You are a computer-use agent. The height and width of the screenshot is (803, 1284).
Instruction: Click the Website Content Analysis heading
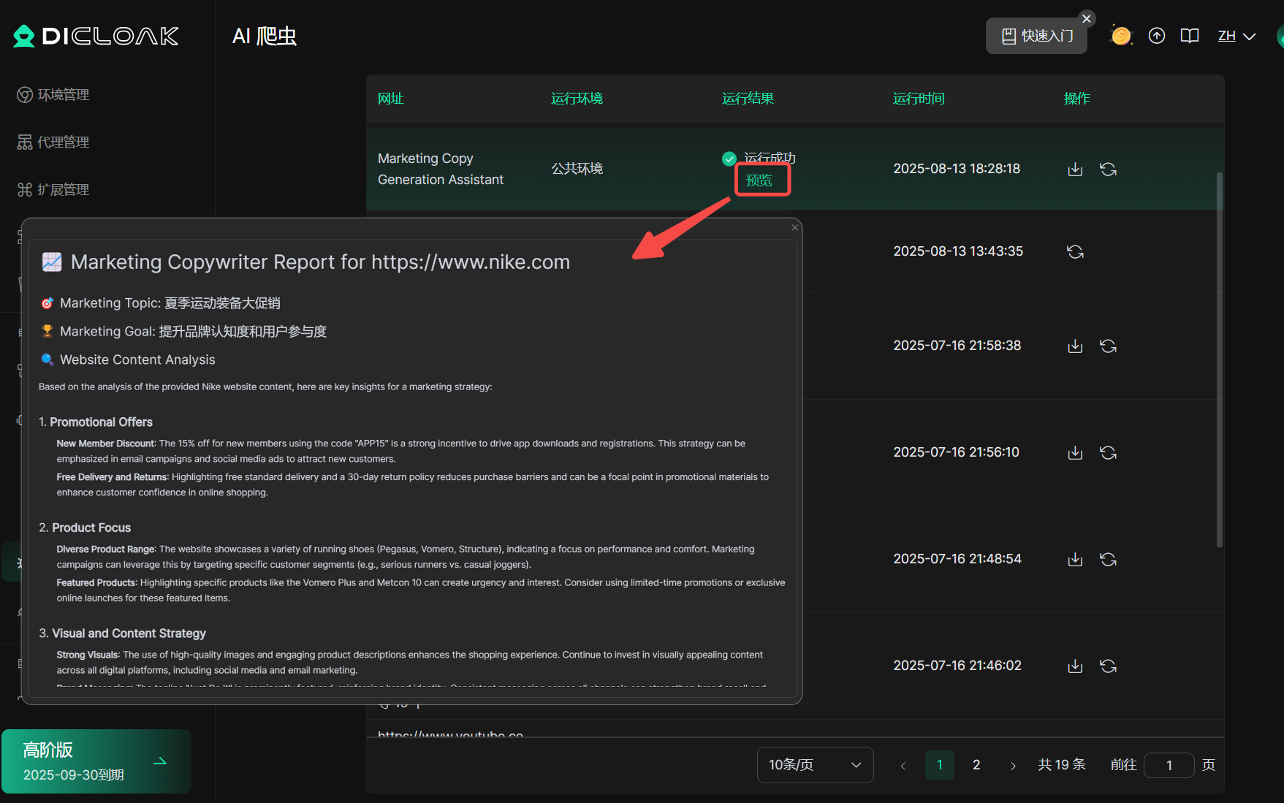tap(128, 360)
